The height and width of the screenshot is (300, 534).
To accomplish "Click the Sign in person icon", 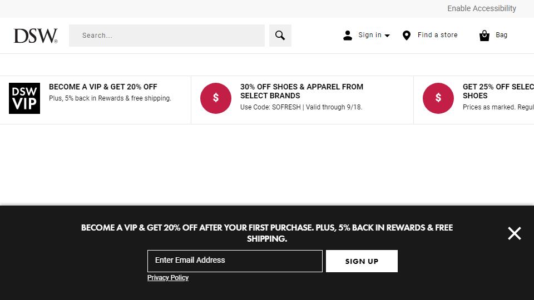I will coord(347,36).
